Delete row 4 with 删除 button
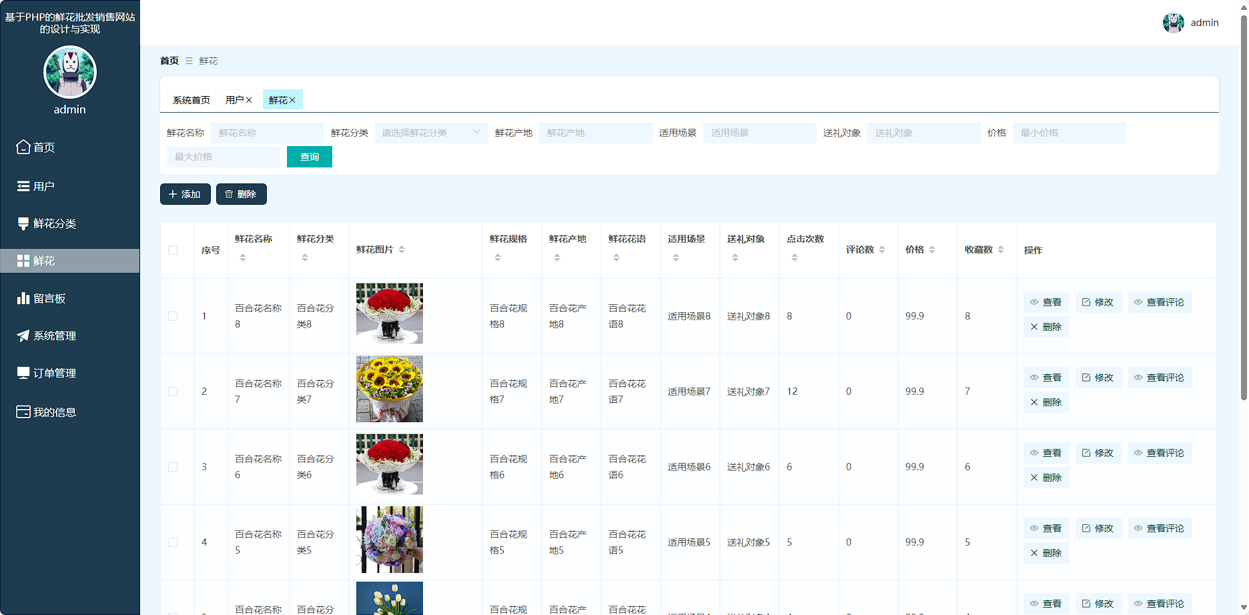1249x615 pixels. (1046, 553)
